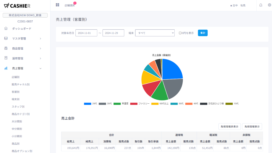Open the 端末 dropdown showing すべて

click(155, 33)
